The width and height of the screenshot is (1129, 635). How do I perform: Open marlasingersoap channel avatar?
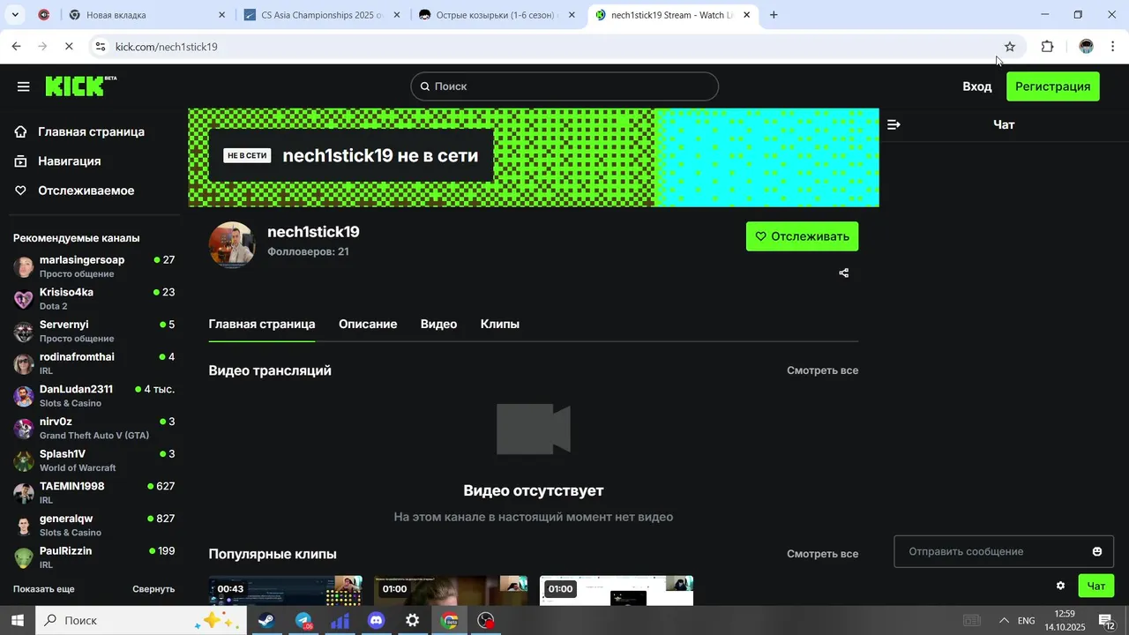[x=24, y=267]
